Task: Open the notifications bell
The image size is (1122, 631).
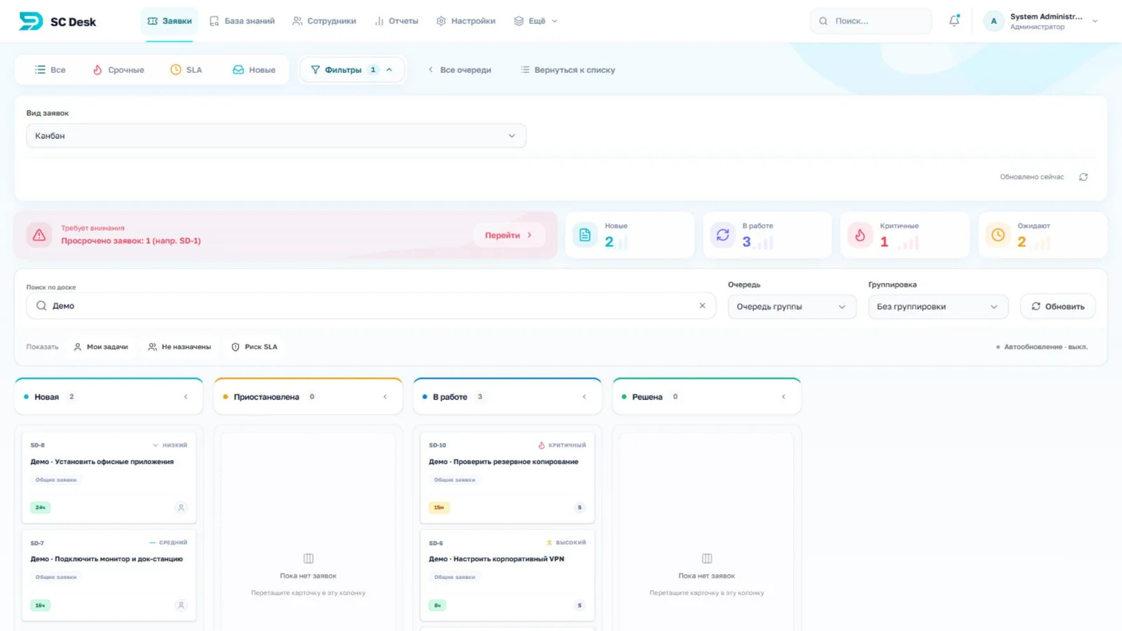Action: coord(954,21)
